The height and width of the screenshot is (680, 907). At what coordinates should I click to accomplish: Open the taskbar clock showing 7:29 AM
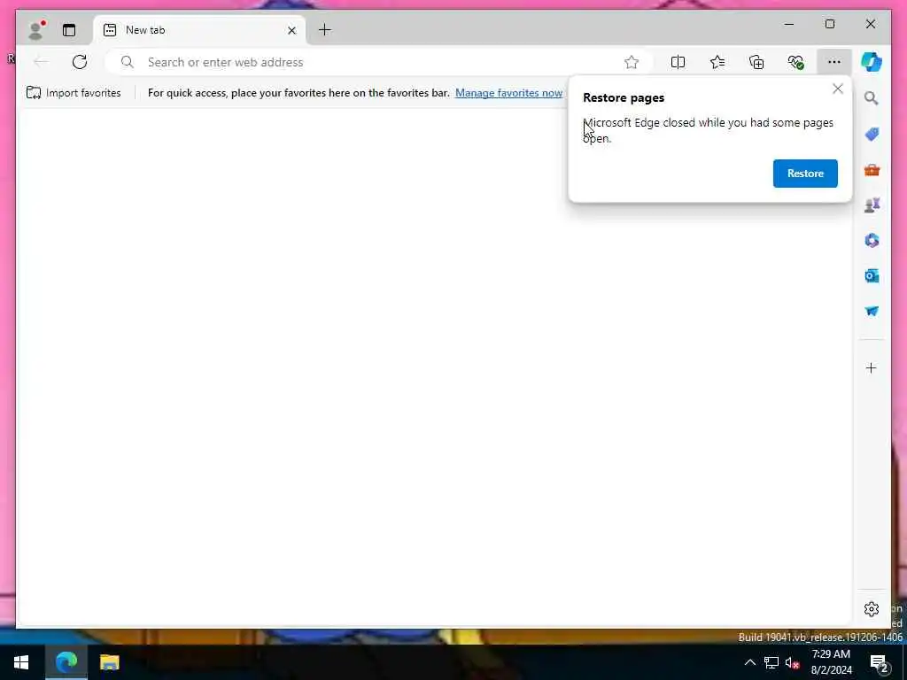point(831,662)
